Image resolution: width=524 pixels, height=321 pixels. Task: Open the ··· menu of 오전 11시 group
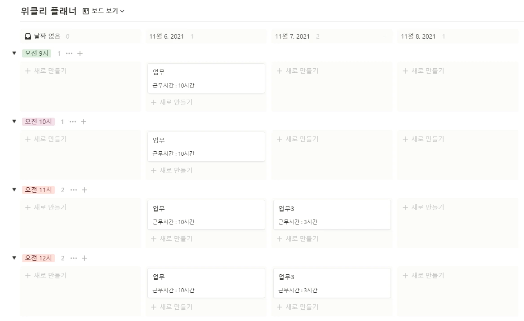[73, 189]
